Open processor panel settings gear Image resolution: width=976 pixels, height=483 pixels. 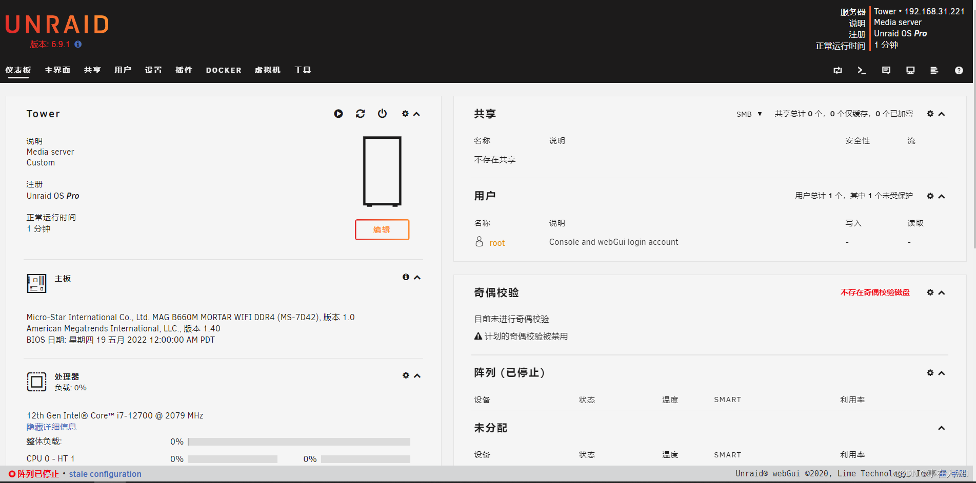406,375
